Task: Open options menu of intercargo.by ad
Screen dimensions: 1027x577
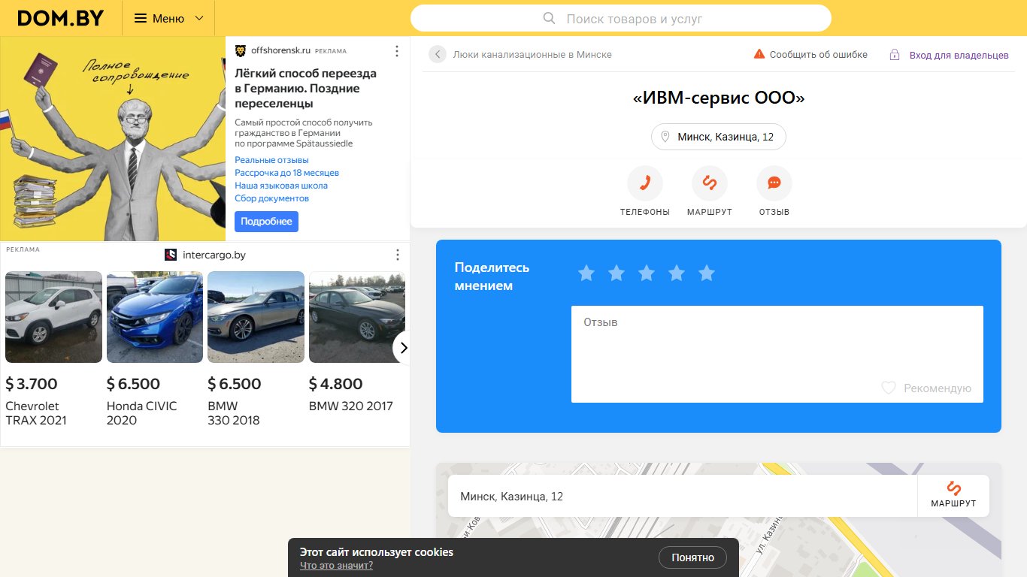Action: [x=397, y=255]
